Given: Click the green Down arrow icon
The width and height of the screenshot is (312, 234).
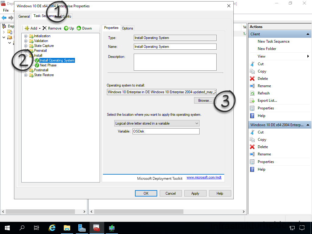Looking at the screenshot, I should click(79, 28).
